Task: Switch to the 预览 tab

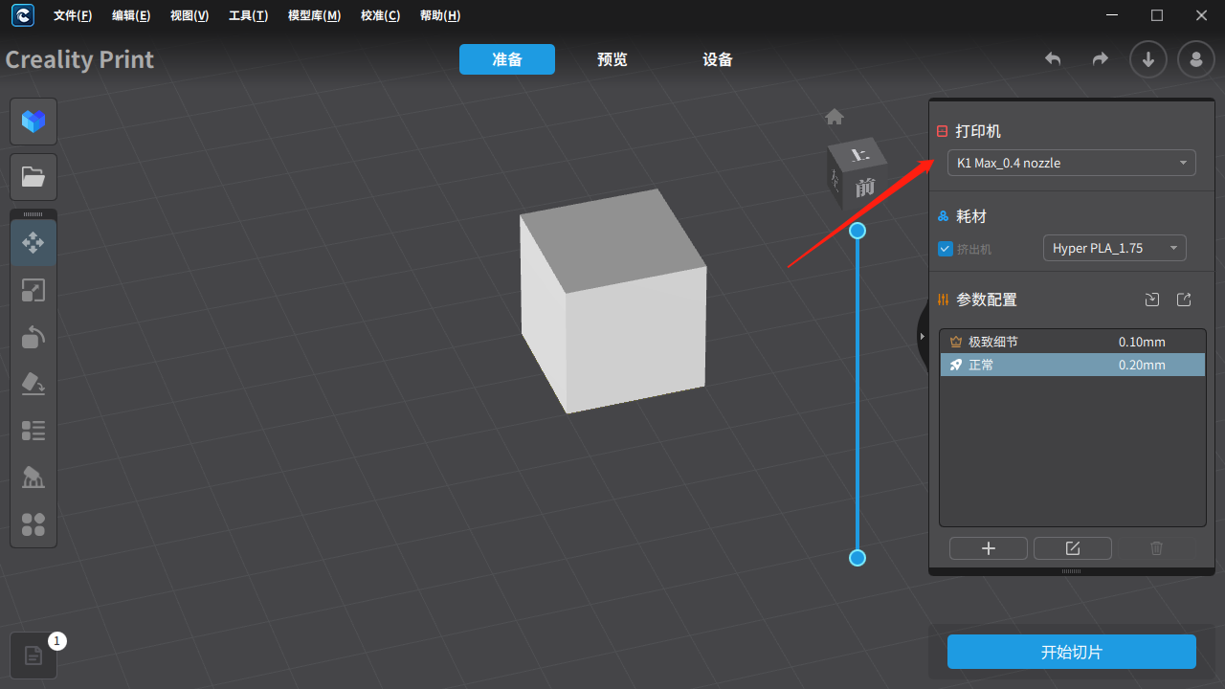Action: 612,59
